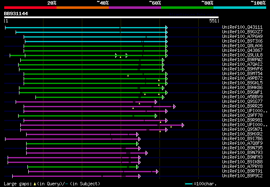Select the UniRef100_B9RPW2 hit label
The width and height of the screenshot is (270, 187).
point(242,60)
